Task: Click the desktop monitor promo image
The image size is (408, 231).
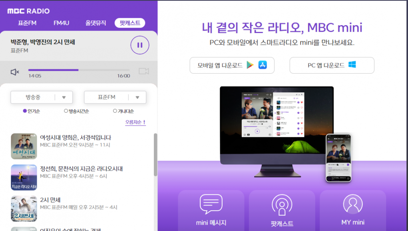Action: point(277,132)
